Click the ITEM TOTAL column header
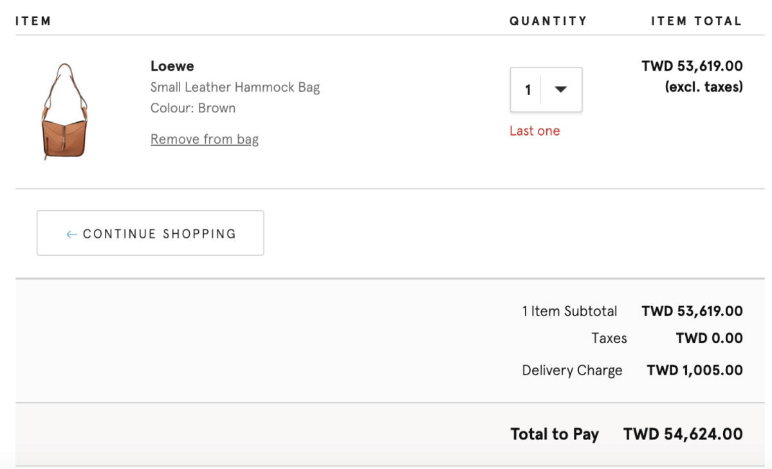 tap(697, 21)
